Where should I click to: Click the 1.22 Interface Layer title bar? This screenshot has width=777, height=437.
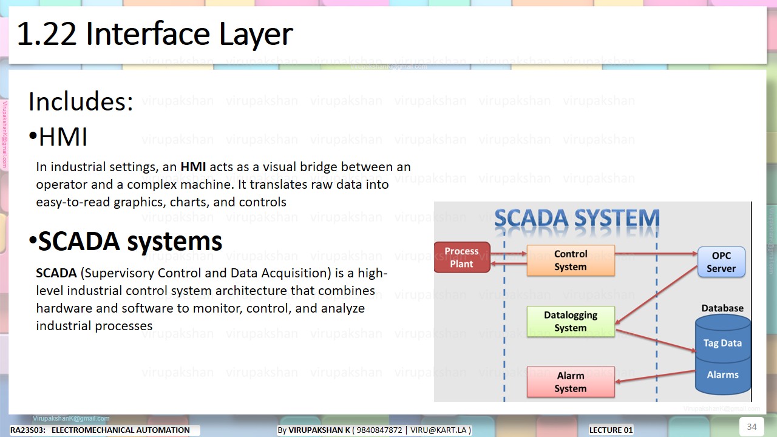(155, 34)
